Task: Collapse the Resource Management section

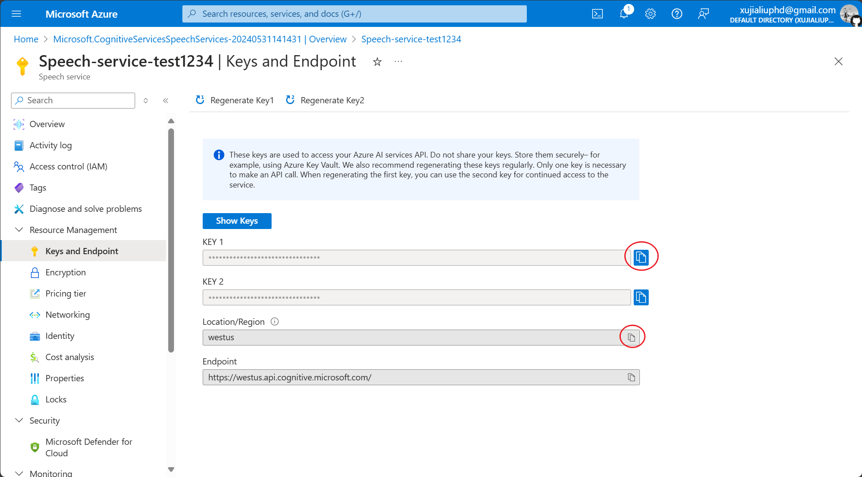Action: click(x=19, y=230)
